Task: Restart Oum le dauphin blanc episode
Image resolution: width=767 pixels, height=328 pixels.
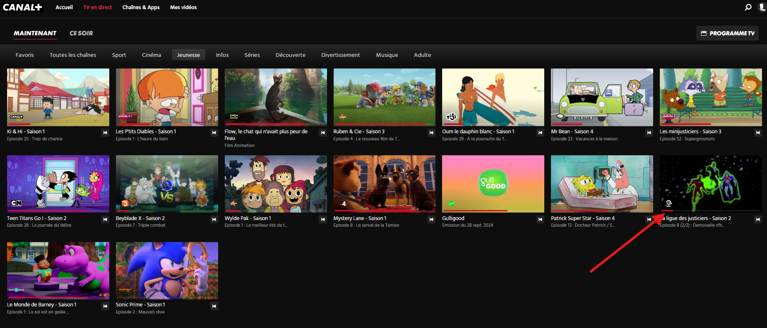Action: [541, 132]
